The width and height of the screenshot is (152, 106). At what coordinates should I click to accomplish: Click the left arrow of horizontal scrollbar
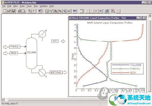click(x=3, y=99)
